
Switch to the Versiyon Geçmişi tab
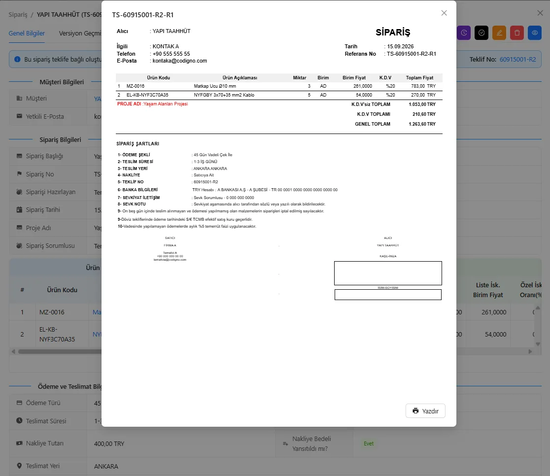pyautogui.click(x=80, y=34)
